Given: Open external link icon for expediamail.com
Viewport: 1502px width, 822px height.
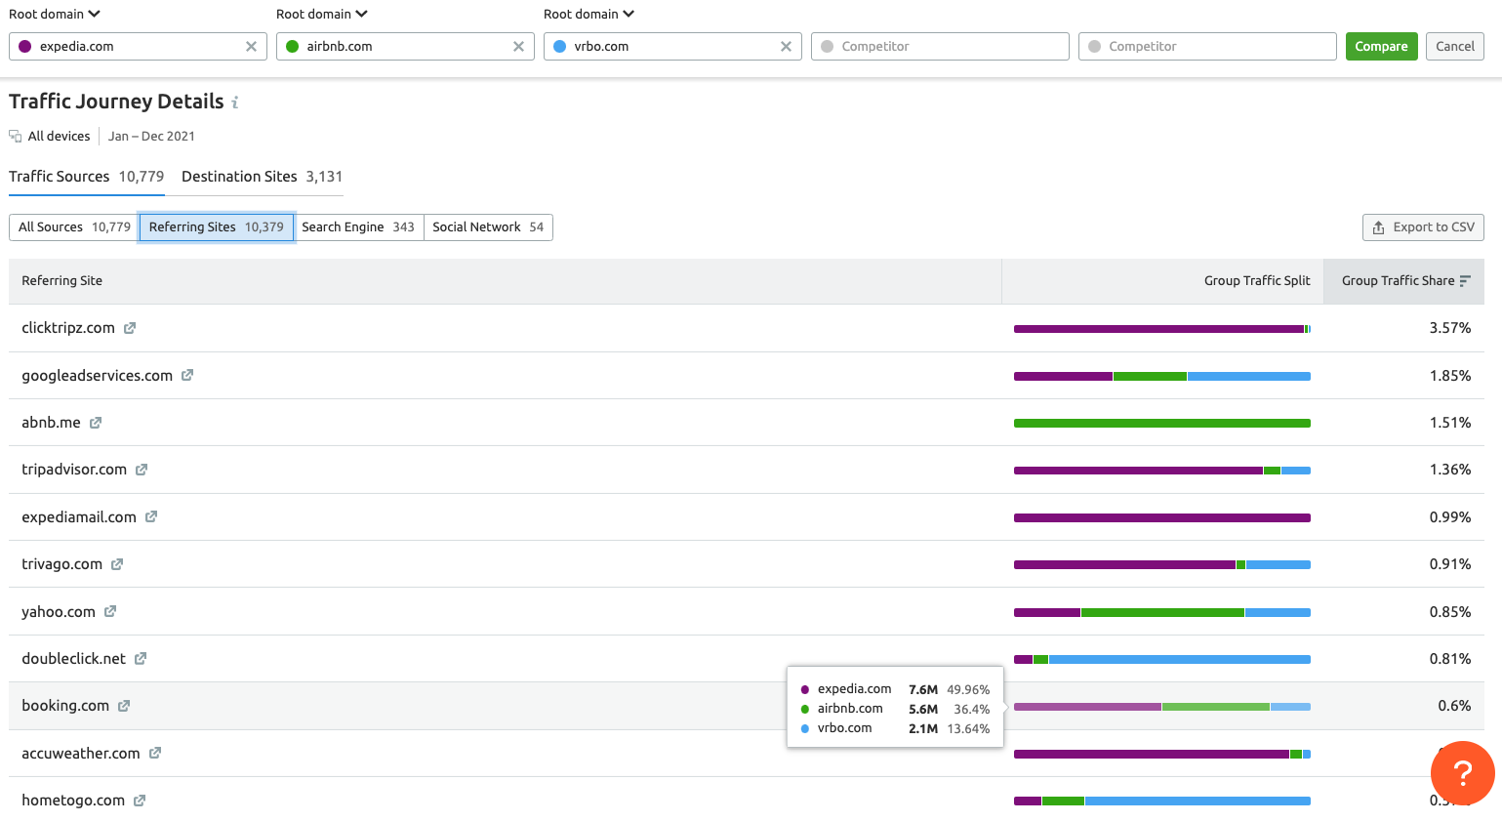Looking at the screenshot, I should 151,516.
